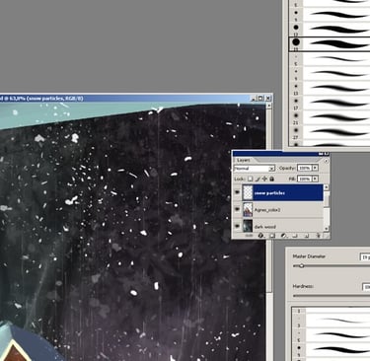370x361 pixels.
Task: Open the layer Fill slider arrow
Action: point(315,179)
